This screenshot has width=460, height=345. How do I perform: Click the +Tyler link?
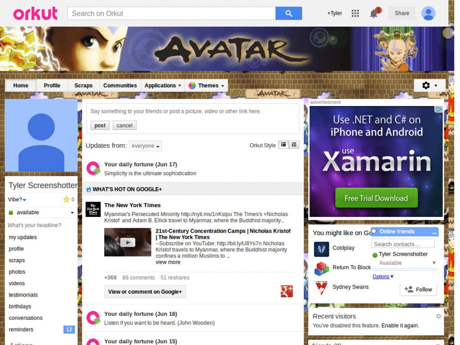click(335, 13)
